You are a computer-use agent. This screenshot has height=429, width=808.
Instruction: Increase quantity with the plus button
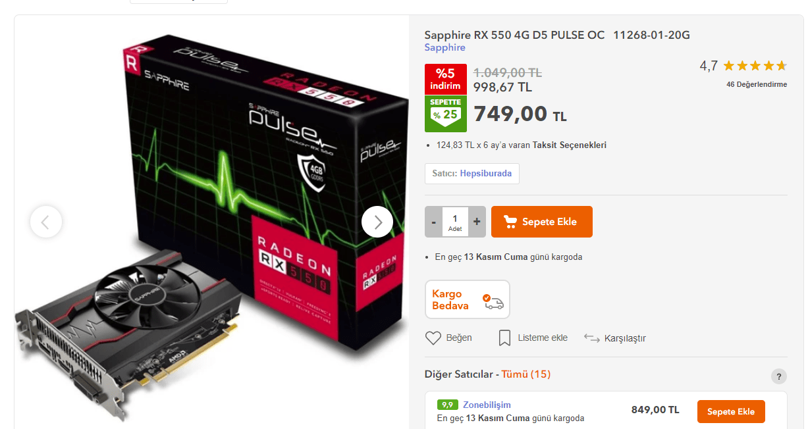tap(477, 222)
